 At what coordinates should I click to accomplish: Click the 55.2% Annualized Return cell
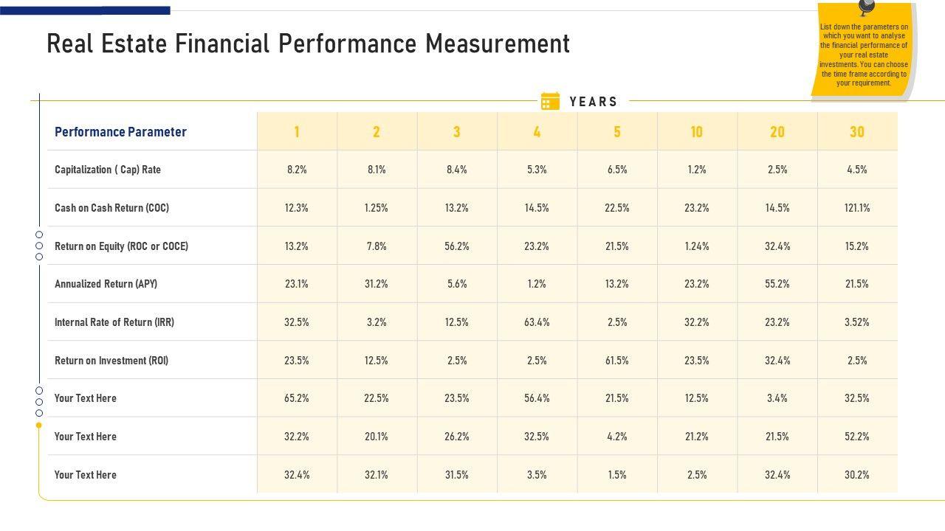777,284
